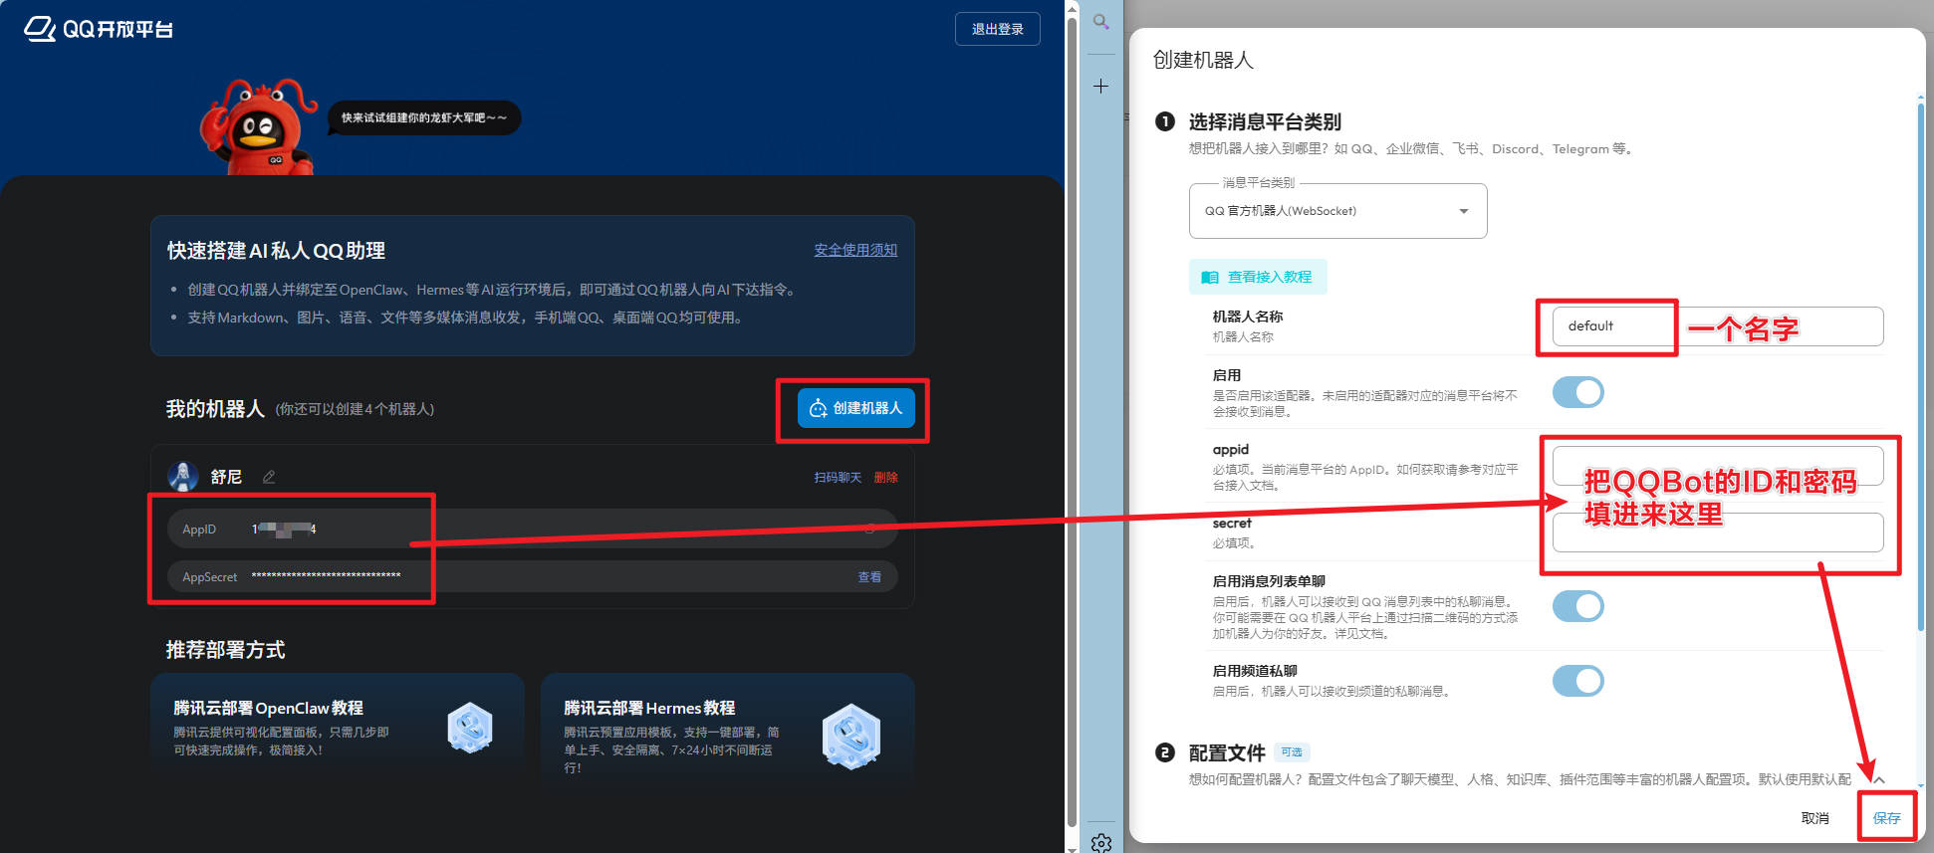The width and height of the screenshot is (1934, 853).
Task: Click the 推荐部署方式 heading
Action: 225,650
